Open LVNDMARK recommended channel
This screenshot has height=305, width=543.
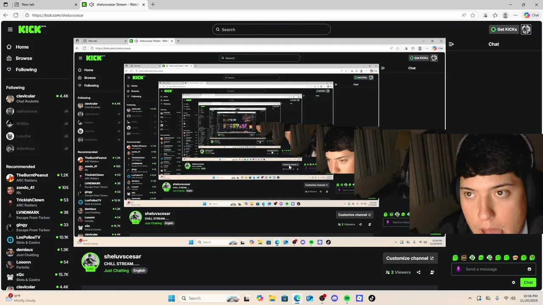37,215
